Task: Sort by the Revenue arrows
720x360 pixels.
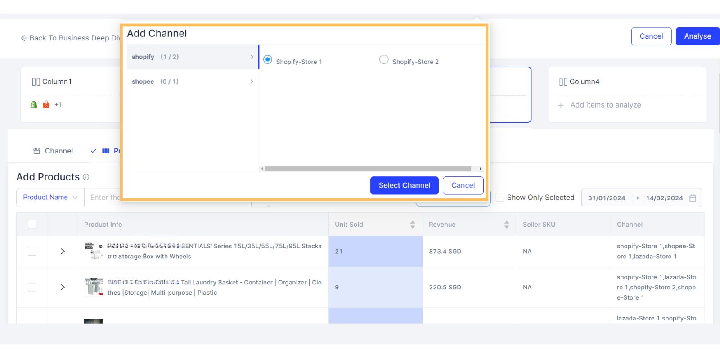Action: coord(507,225)
